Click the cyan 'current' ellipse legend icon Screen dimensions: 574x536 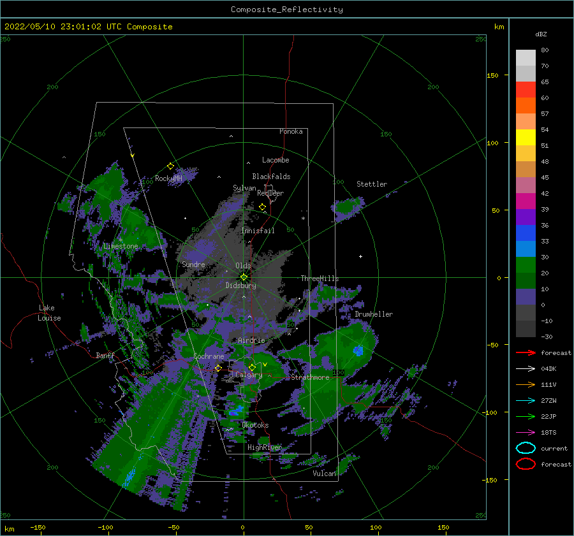point(526,448)
